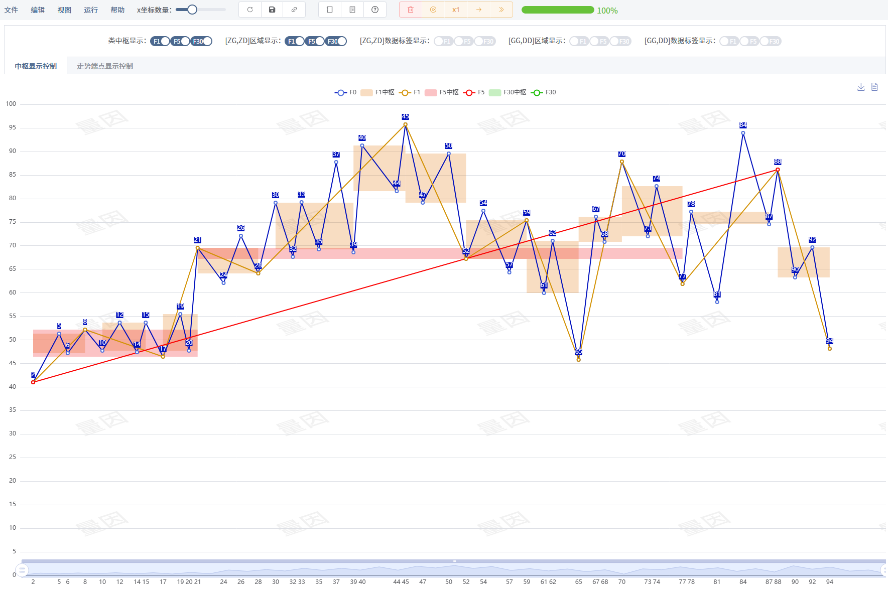888x592 pixels.
Task: Open chart data view document icon
Action: [x=874, y=87]
